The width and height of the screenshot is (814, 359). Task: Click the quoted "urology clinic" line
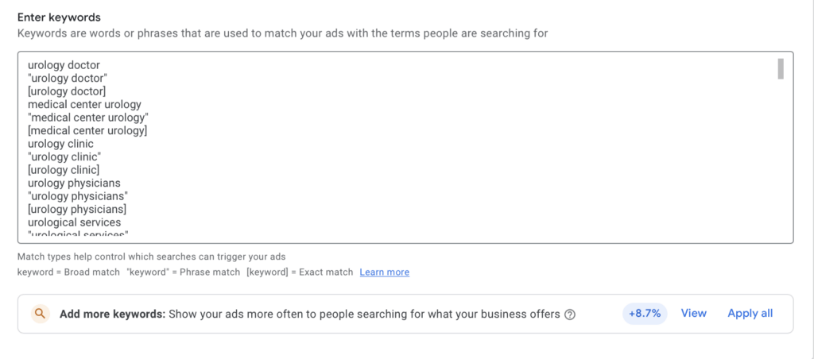[x=64, y=156]
